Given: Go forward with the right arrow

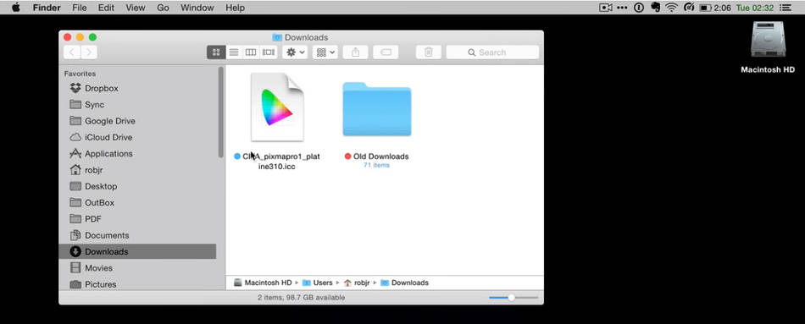Looking at the screenshot, I should [x=89, y=52].
